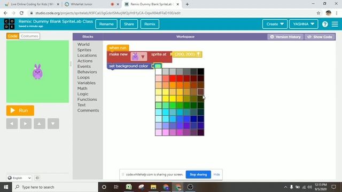Open the Loops blocks category

tap(83, 77)
